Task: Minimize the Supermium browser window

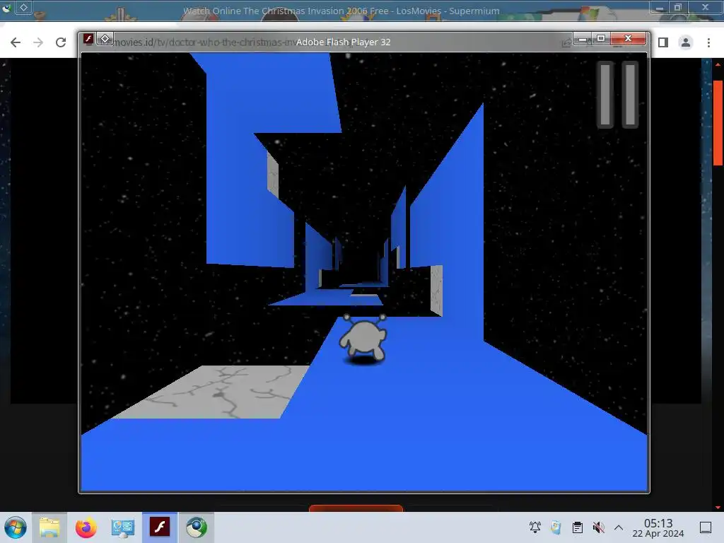Action: click(660, 7)
